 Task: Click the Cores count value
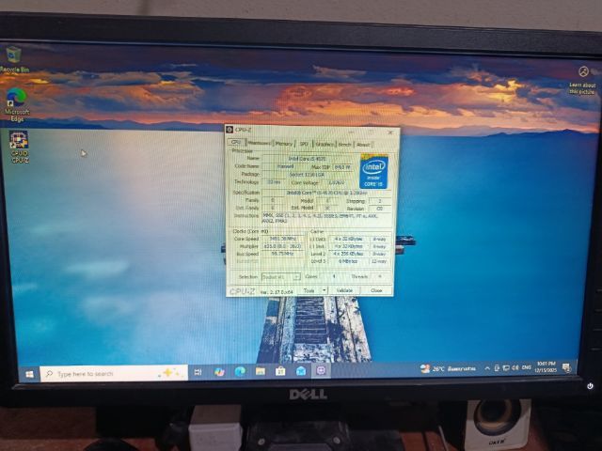coord(334,276)
